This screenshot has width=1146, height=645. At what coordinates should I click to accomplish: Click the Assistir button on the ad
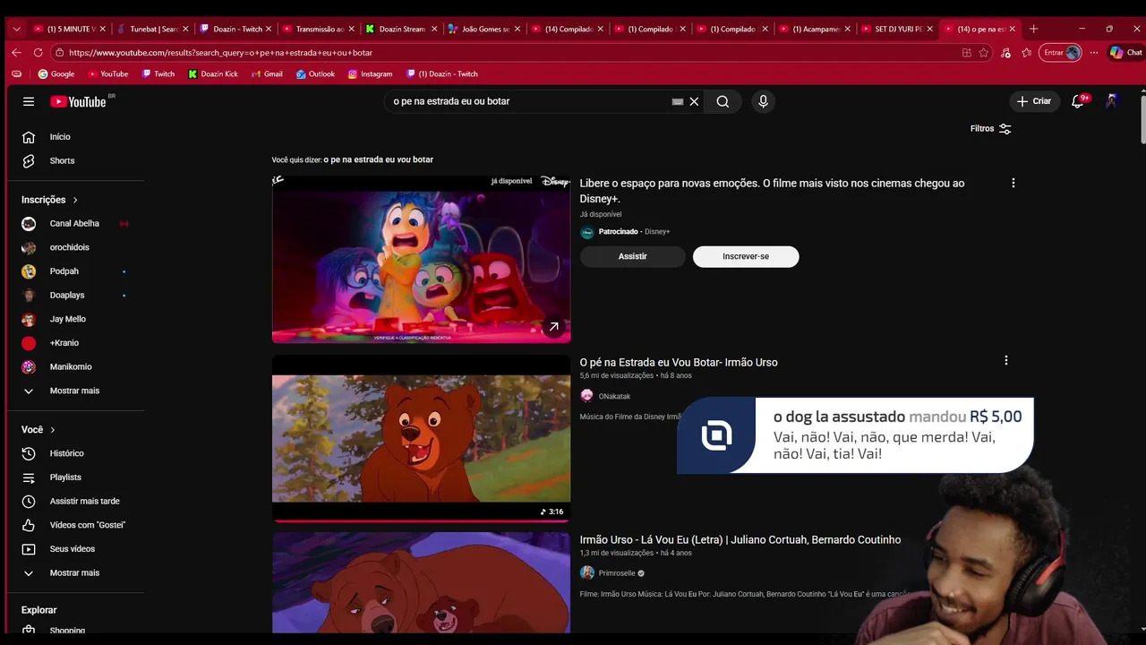pyautogui.click(x=632, y=256)
